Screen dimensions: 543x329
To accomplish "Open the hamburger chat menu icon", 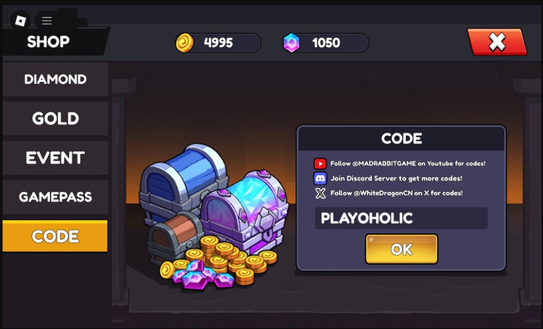I will (x=47, y=21).
